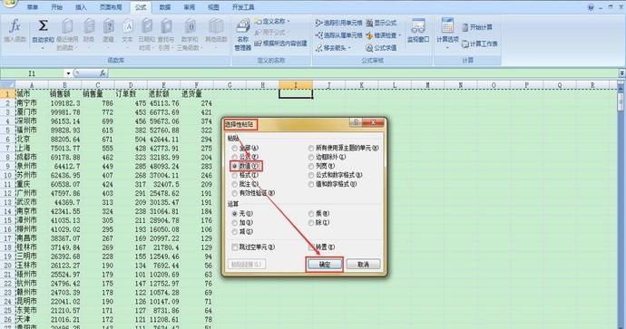The width and height of the screenshot is (626, 329).
Task: Expand Remove Arrows (移去箭头) dropdown arrow
Action: [349, 48]
